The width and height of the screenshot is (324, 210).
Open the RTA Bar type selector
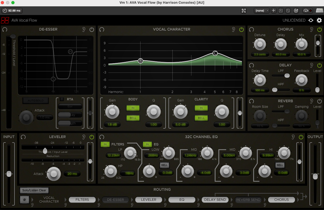pos(70,106)
